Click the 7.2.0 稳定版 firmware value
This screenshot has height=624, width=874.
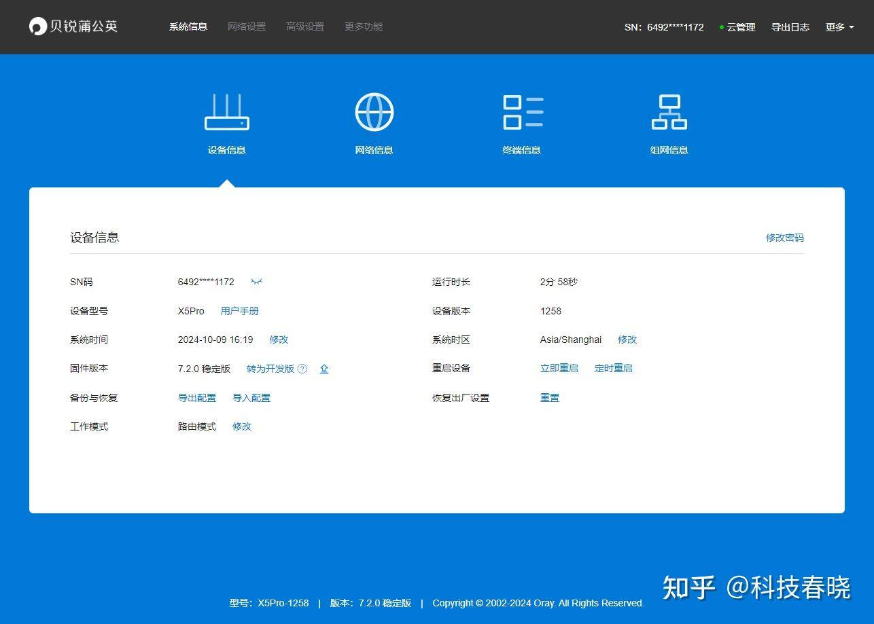click(204, 369)
